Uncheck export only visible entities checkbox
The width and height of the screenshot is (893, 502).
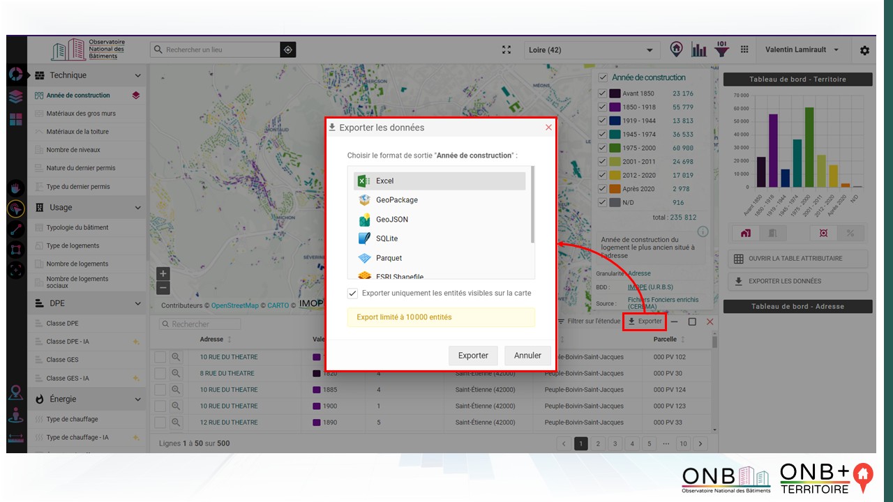pos(353,294)
